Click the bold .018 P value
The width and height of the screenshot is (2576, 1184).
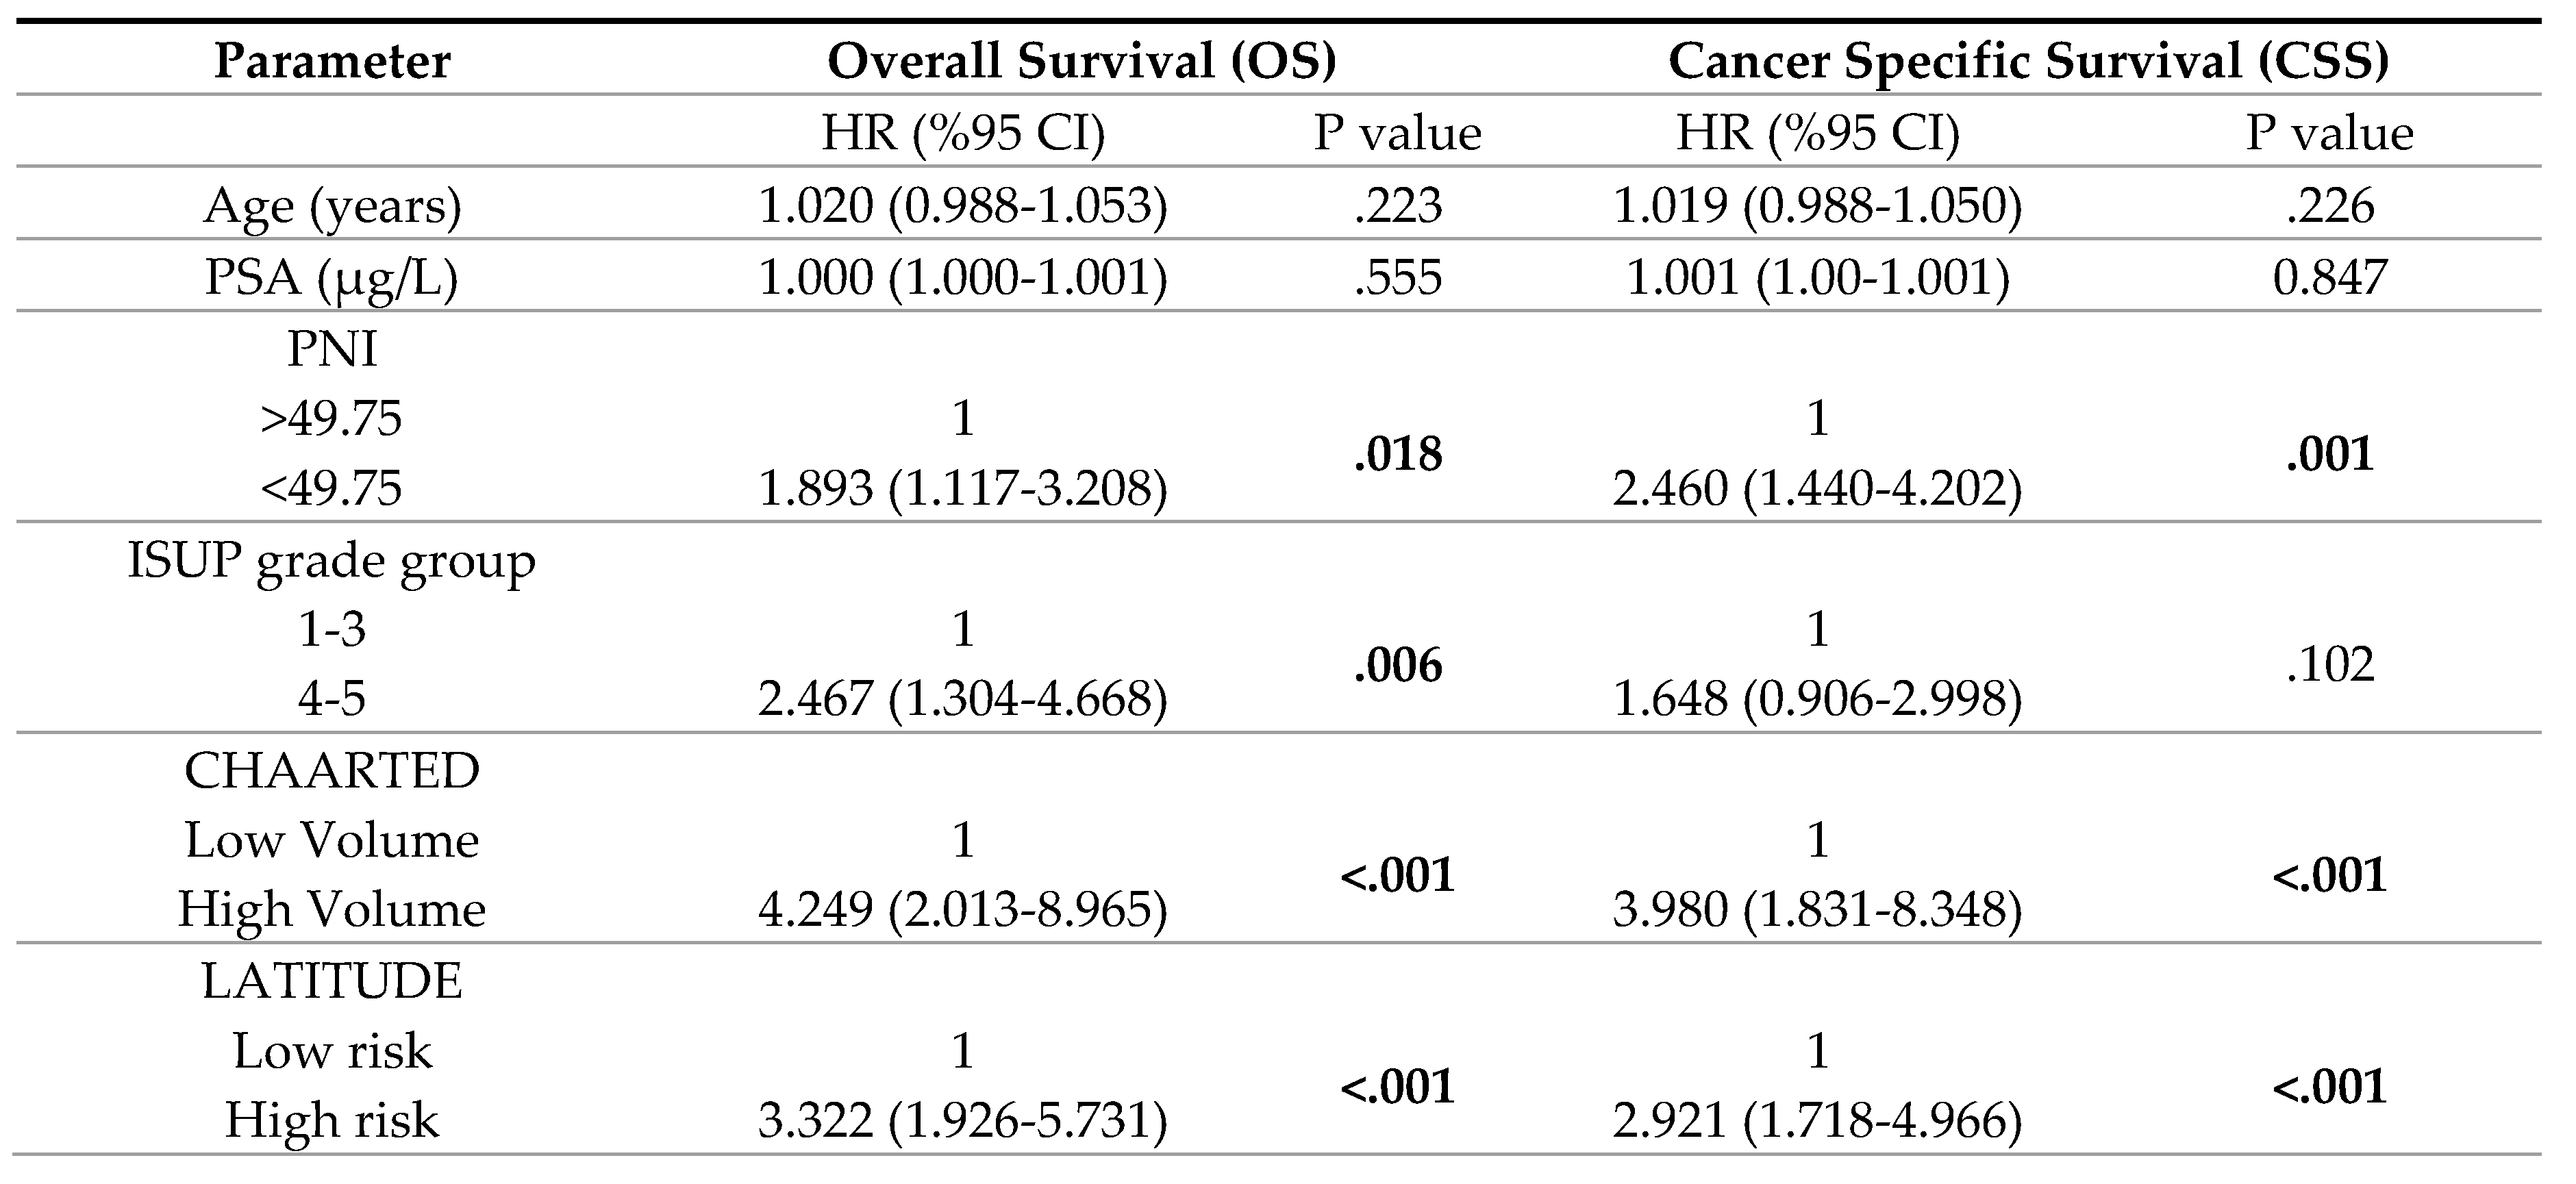click(1397, 454)
